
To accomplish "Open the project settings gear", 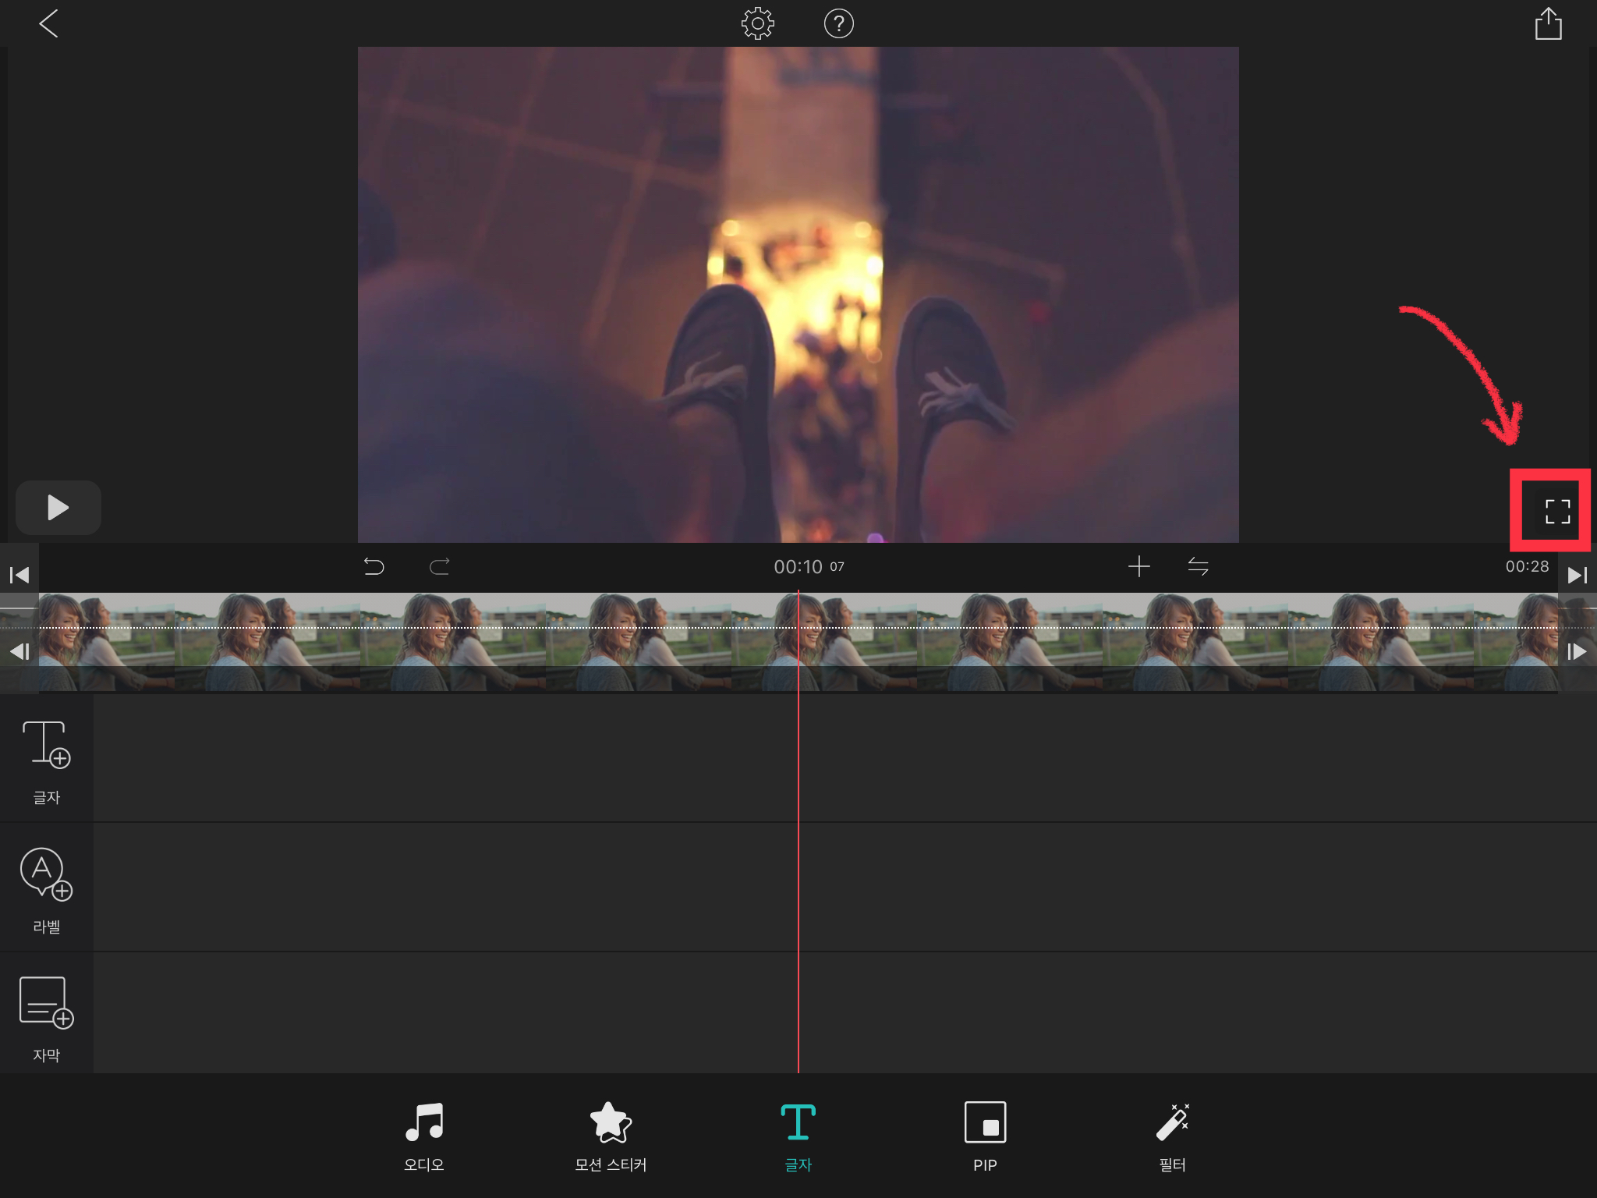I will pos(757,24).
